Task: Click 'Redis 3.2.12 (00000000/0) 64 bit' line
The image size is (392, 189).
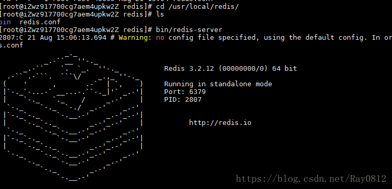Action: [x=231, y=69]
